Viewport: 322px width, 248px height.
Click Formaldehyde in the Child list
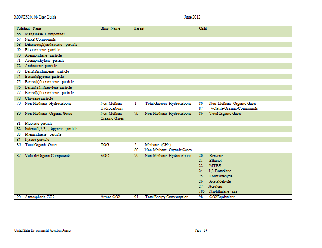click(221, 176)
